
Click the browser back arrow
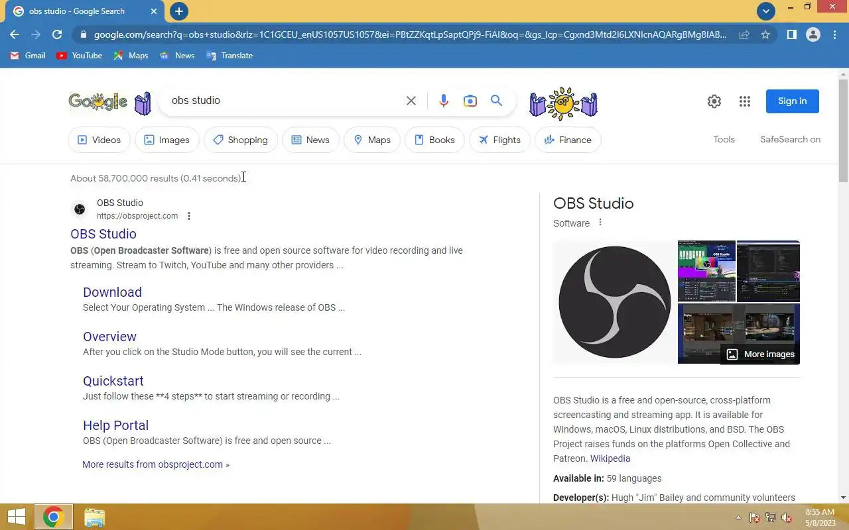pos(15,34)
